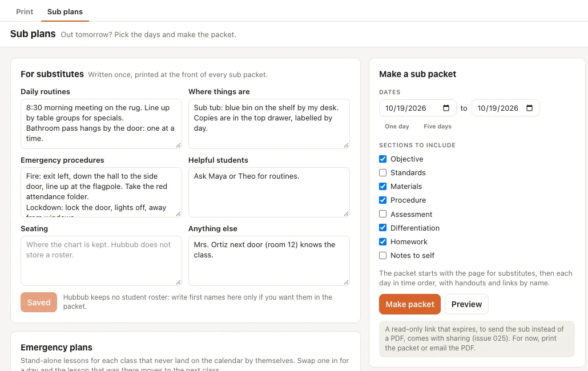
Task: Click the Make packet button
Action: [x=410, y=304]
